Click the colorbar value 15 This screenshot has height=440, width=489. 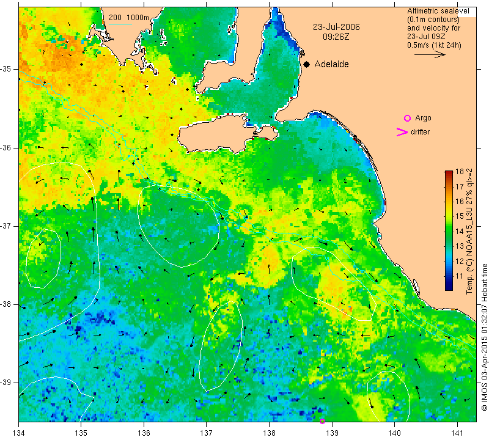460,216
